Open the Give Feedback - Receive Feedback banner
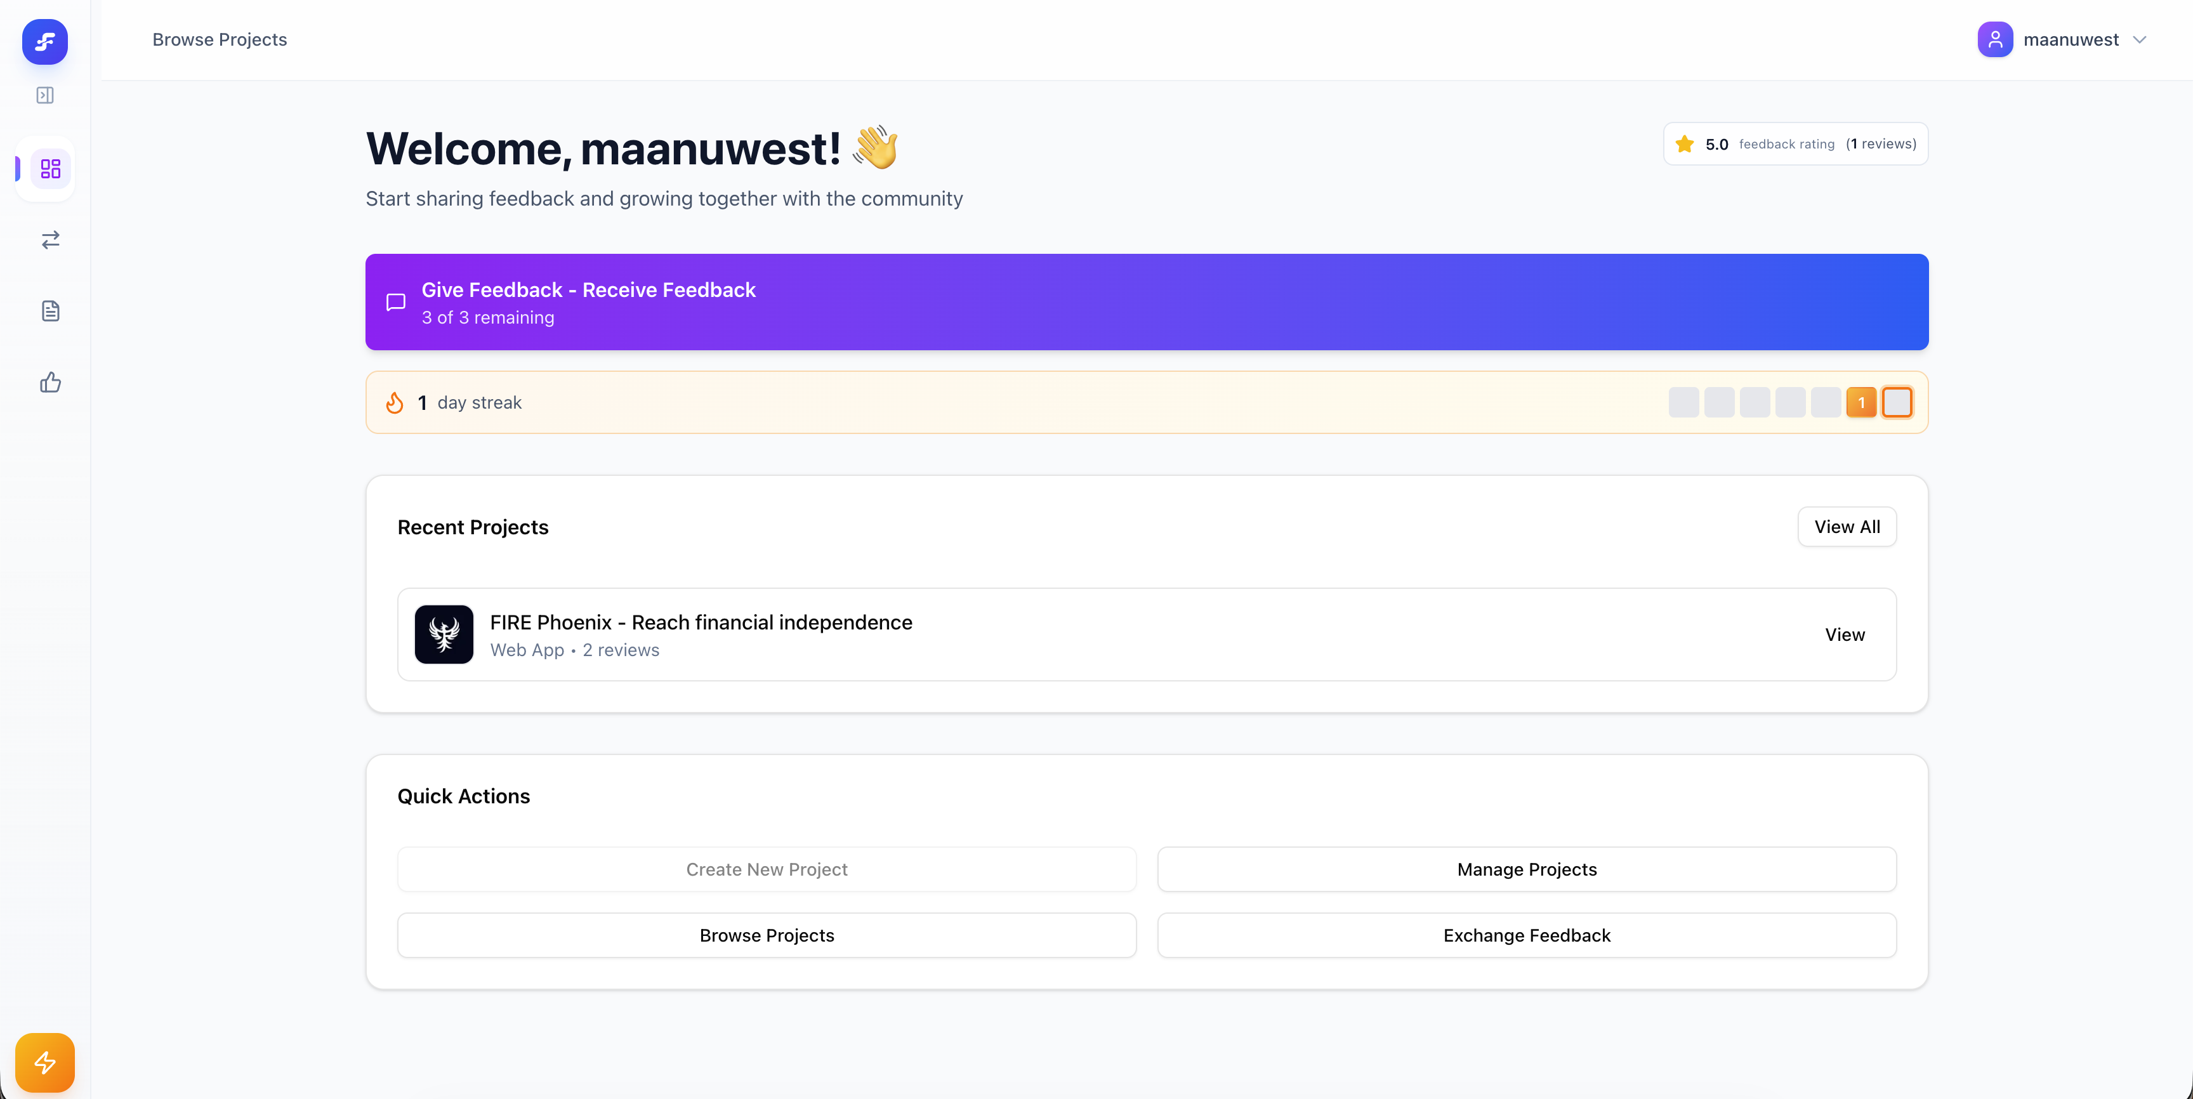Screen dimensions: 2193x1099 point(1147,302)
